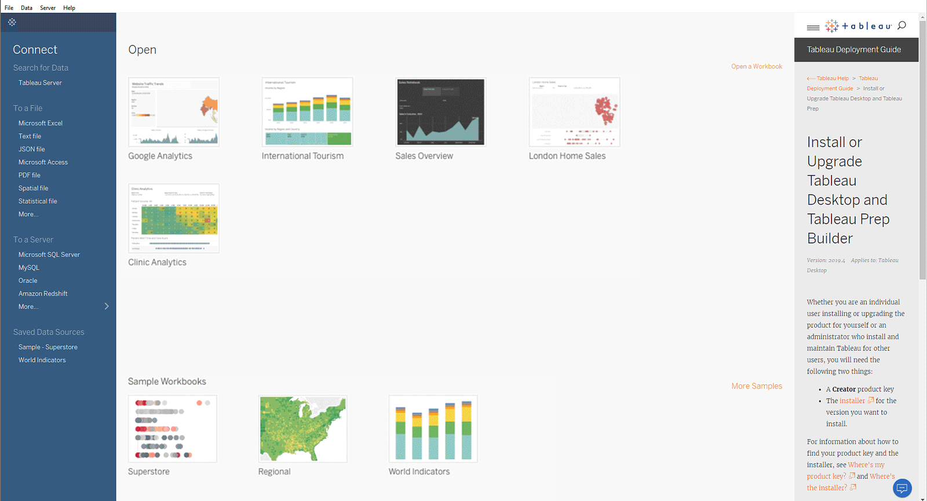Open the Clinic Analytics workbook thumbnail

coord(174,218)
